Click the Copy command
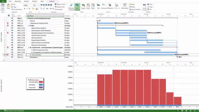The width and height of the screenshot is (199, 112). 14,7
